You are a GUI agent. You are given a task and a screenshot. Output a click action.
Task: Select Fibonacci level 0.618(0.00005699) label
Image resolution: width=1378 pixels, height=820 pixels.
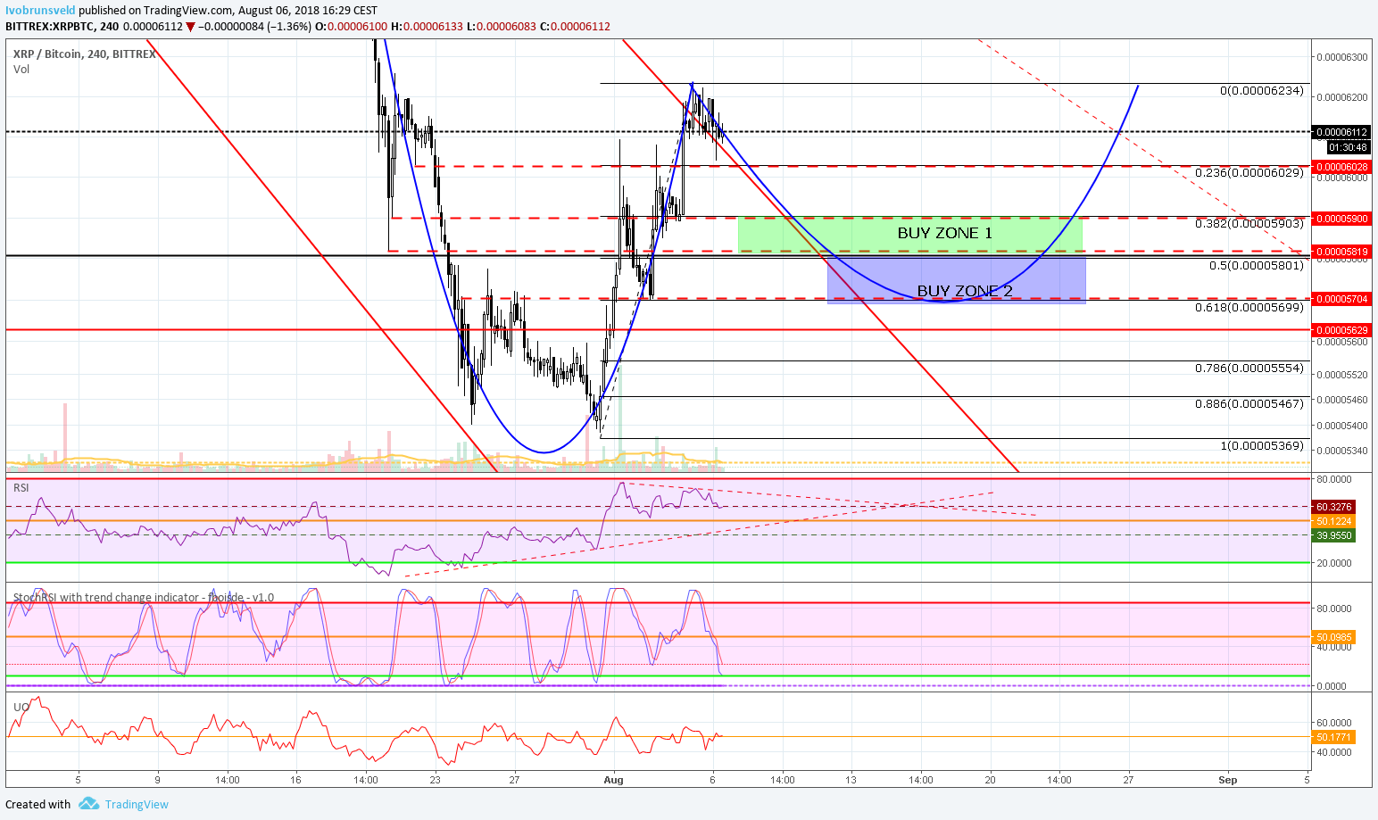click(1249, 307)
